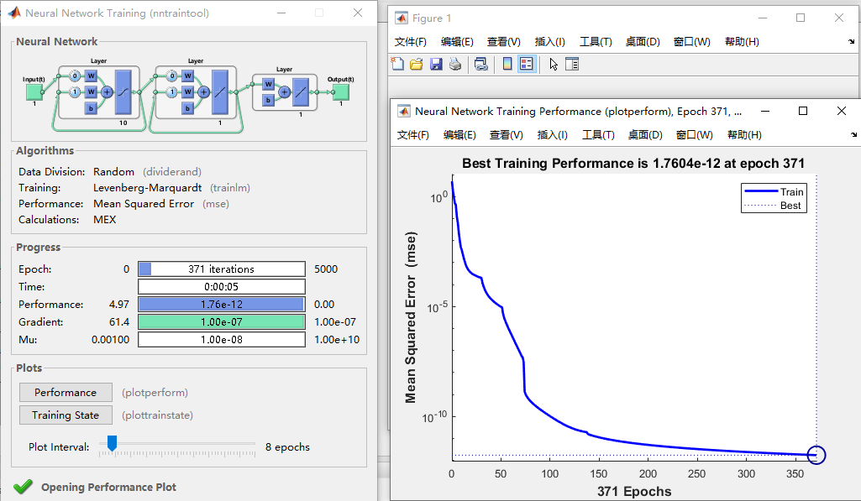Screen dimensions: 861x501
Task: Open 文件(F) menu in Training Performance window
Action: [x=413, y=134]
